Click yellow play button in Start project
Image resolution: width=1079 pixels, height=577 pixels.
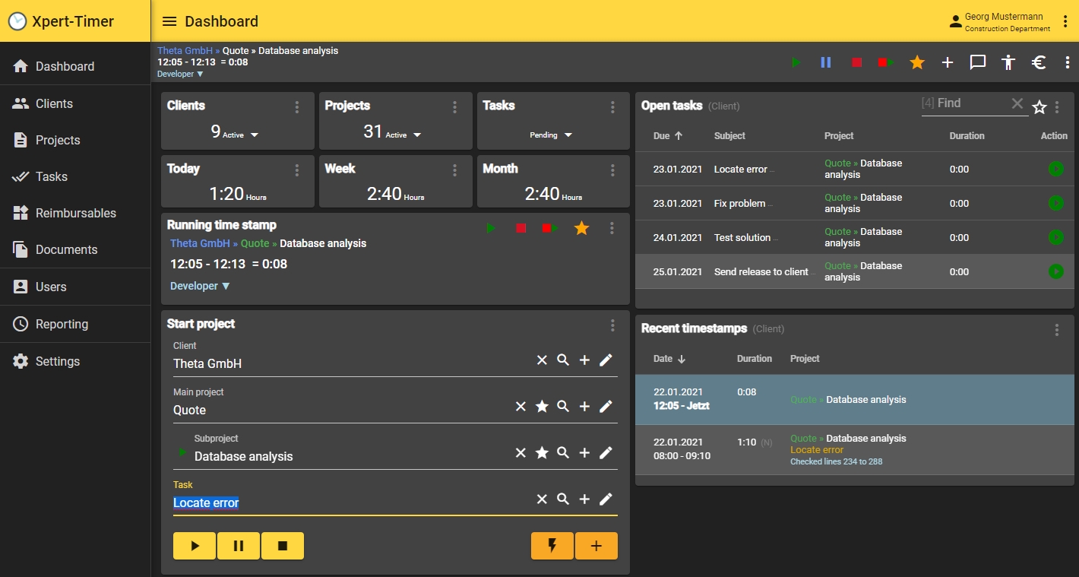click(x=195, y=546)
